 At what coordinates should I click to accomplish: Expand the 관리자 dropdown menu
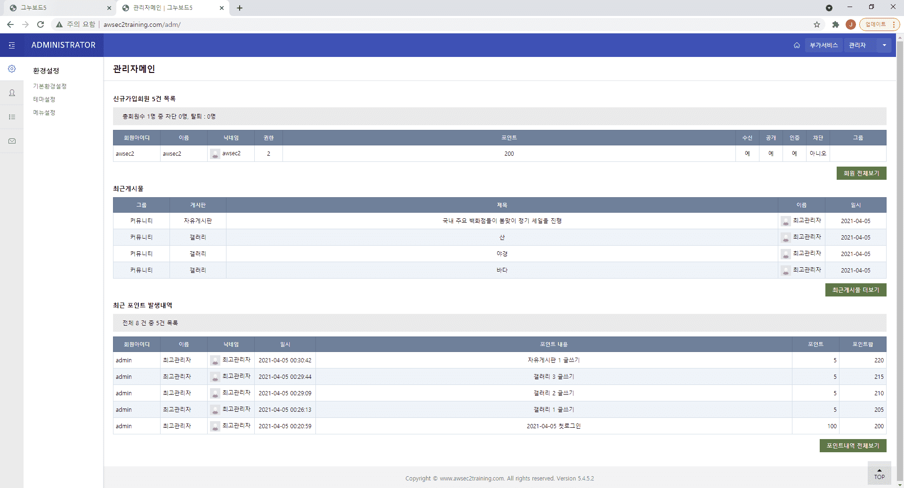point(867,45)
